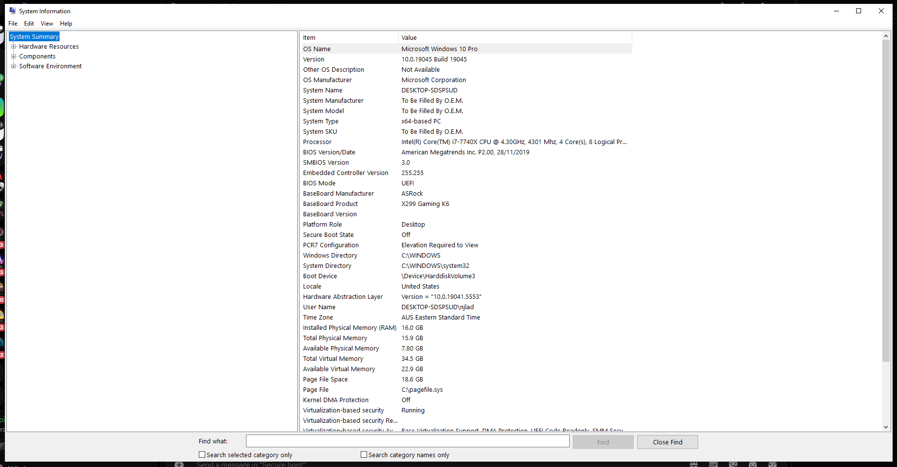Expand the Software Environment node
Image resolution: width=897 pixels, height=467 pixels.
tap(14, 66)
